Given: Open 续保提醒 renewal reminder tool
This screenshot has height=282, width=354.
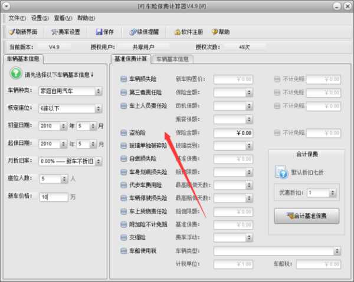Looking at the screenshot, I should click(x=124, y=32).
